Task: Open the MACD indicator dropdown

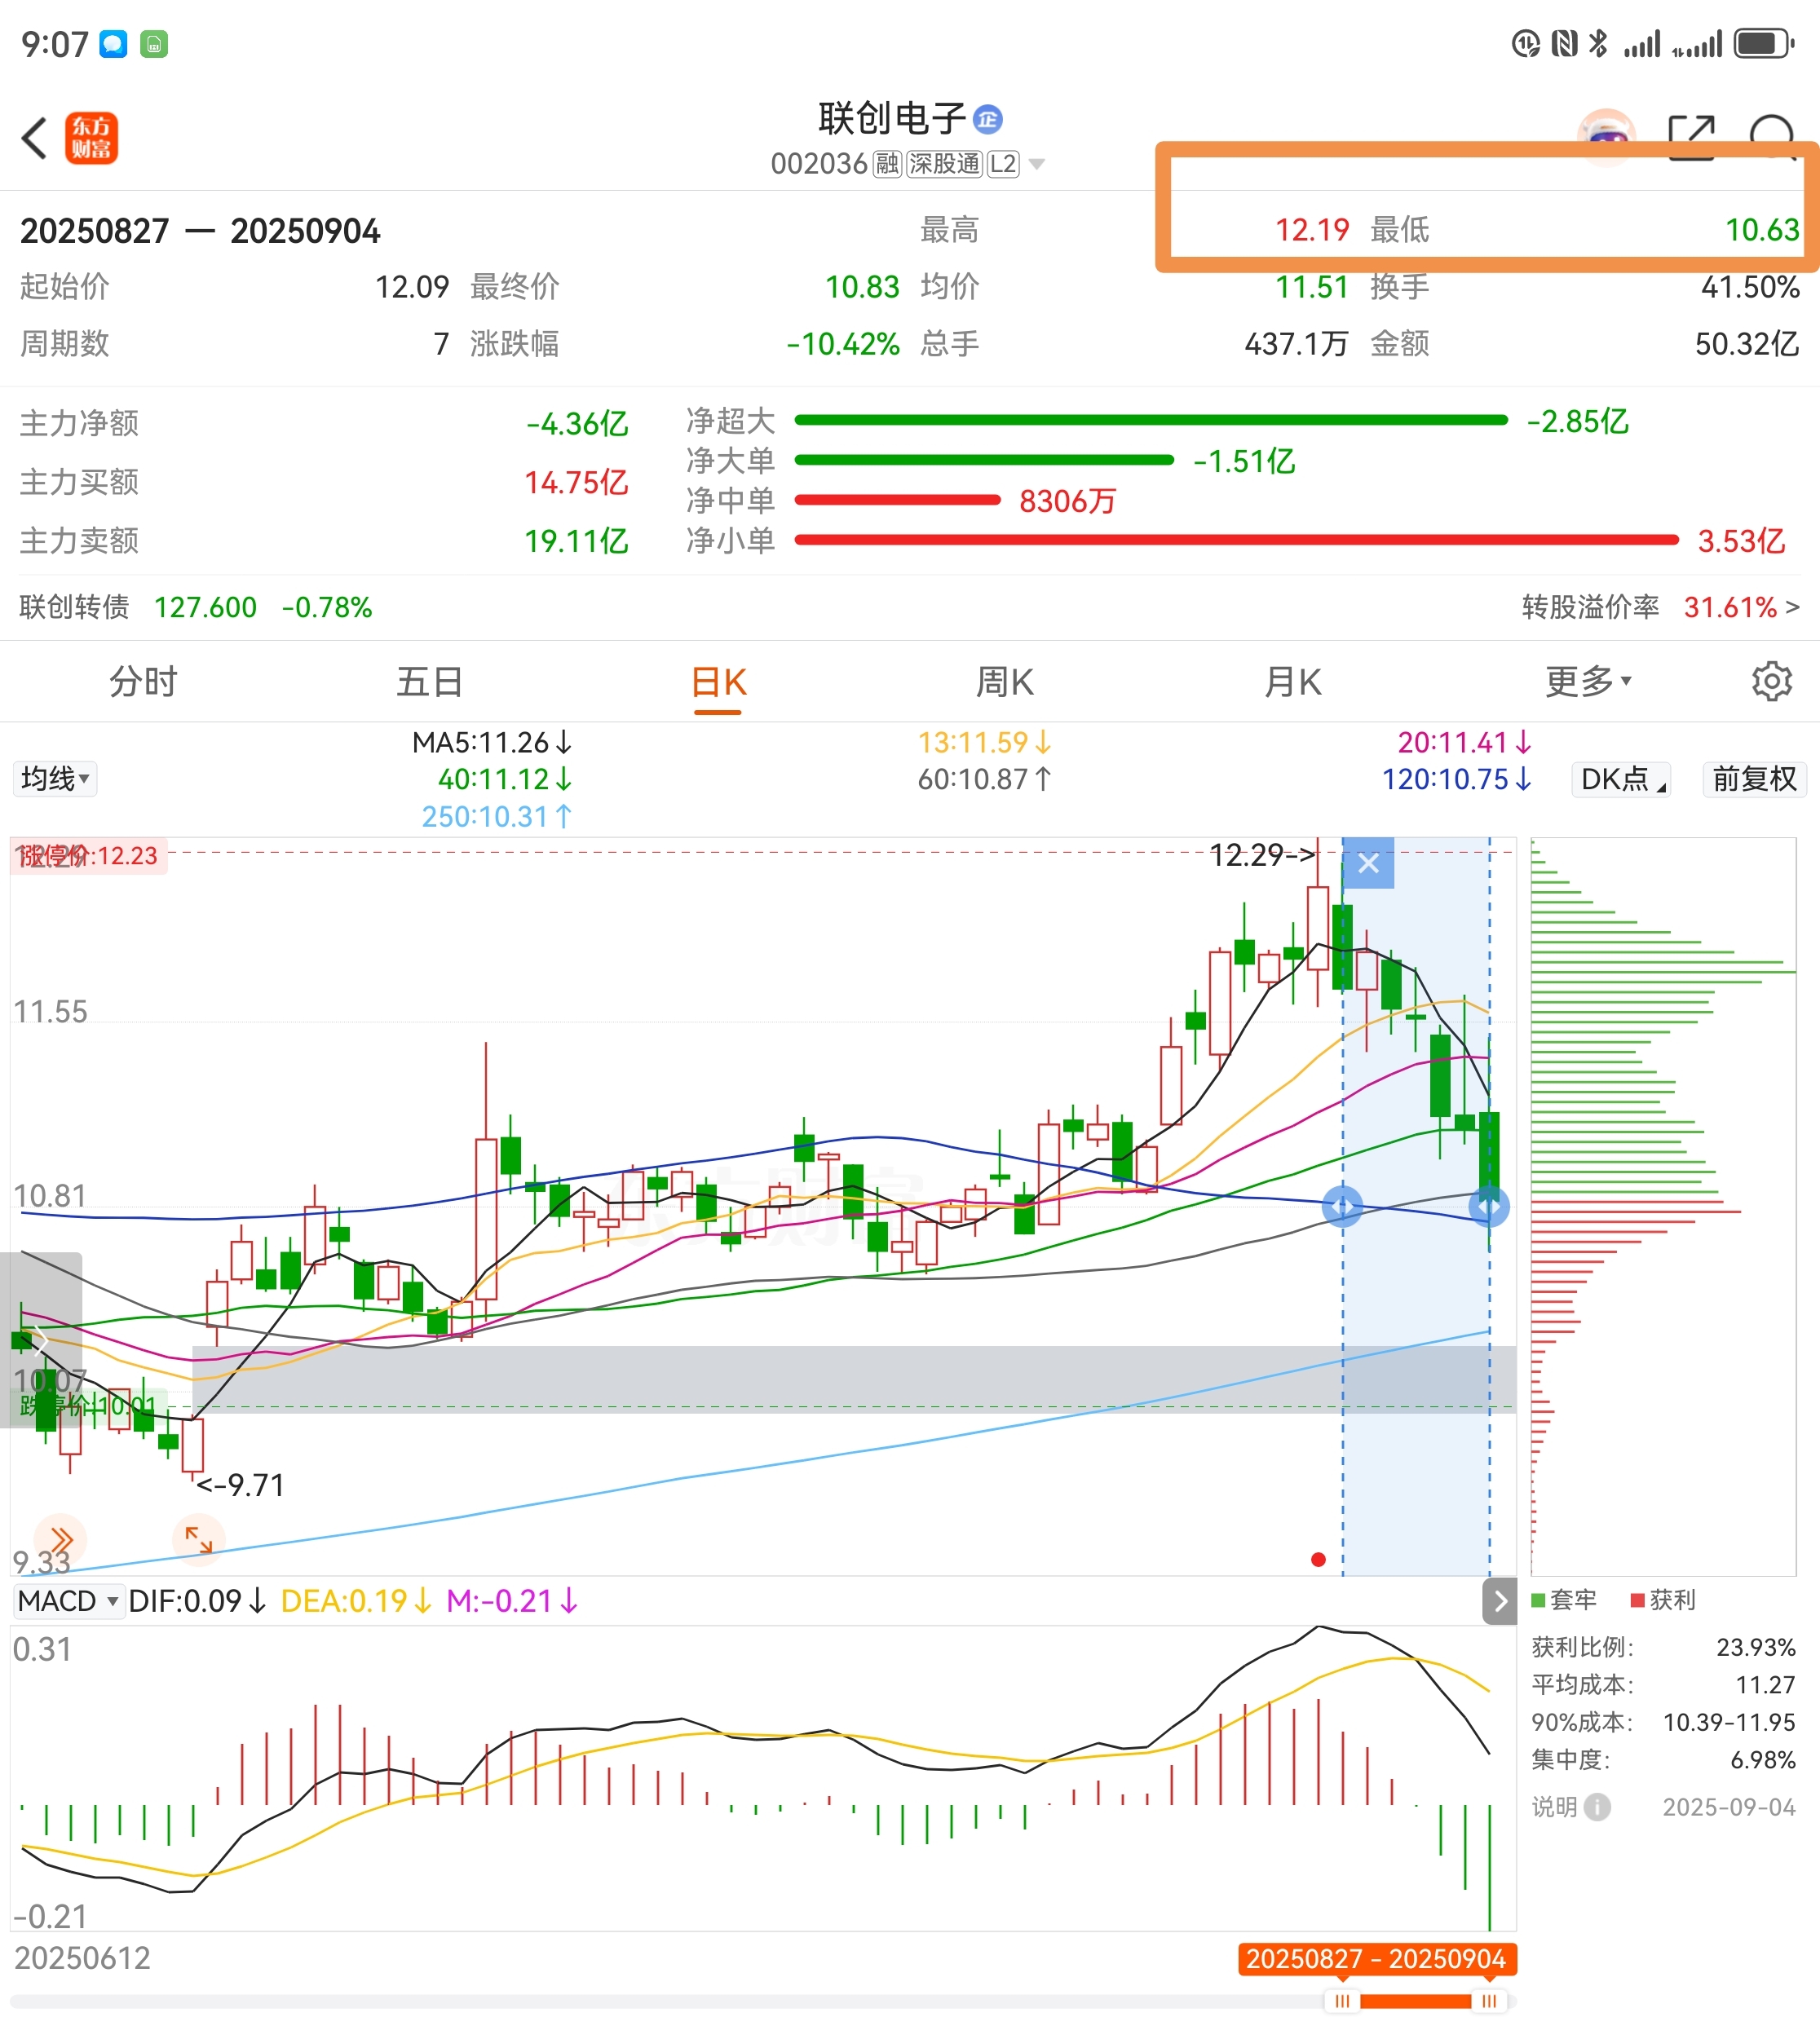Action: pyautogui.click(x=68, y=1601)
